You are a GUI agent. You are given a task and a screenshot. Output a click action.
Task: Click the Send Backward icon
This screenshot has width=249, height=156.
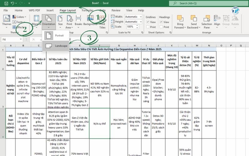click(194, 21)
